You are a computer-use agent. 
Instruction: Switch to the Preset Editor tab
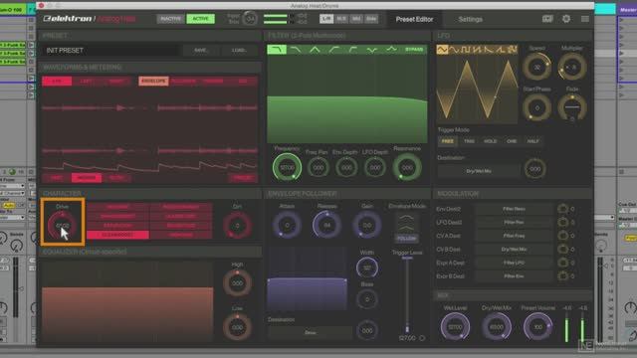point(414,19)
